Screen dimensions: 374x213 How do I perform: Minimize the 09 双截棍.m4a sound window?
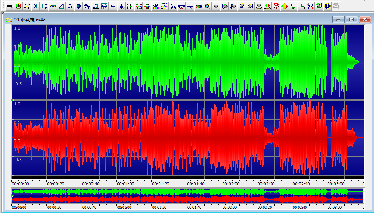tap(338, 20)
